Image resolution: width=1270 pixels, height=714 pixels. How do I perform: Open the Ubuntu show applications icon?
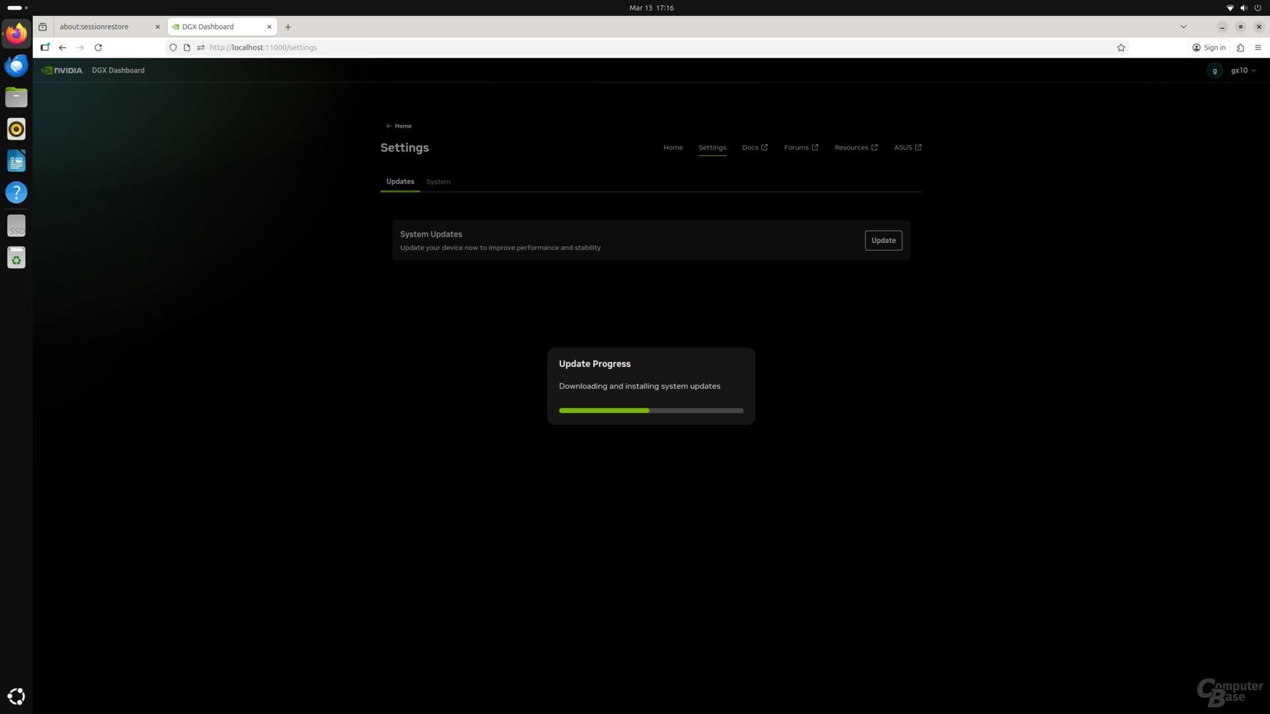tap(17, 695)
